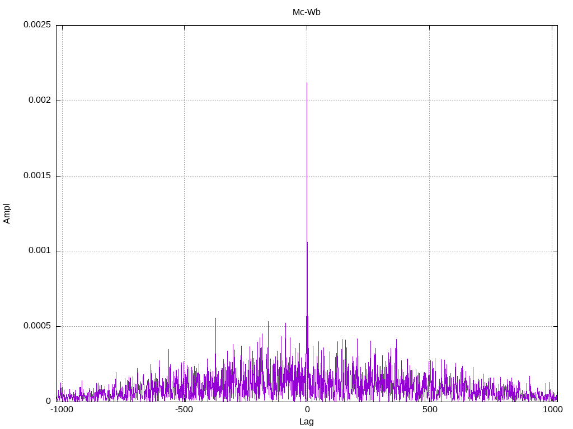Click grid intersection of lag 500 and 0.002
Viewport: 573px width, 429px height.
click(429, 101)
